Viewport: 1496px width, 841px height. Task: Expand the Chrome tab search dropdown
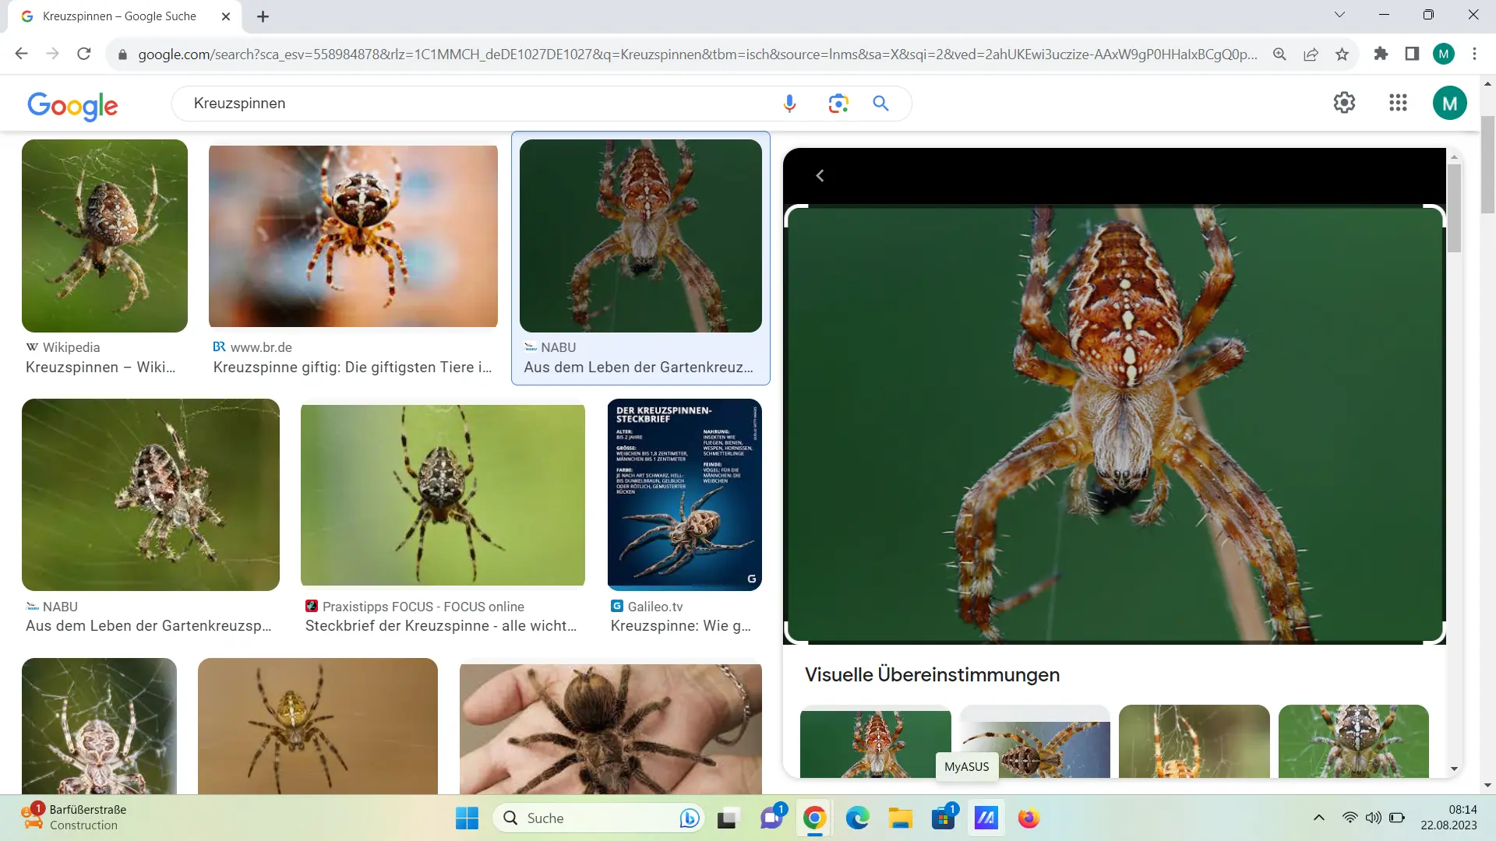1339,15
